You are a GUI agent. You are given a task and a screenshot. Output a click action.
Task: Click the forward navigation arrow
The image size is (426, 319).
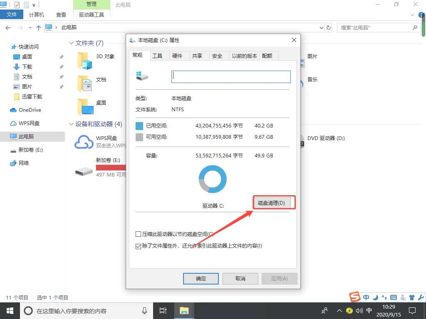click(20, 28)
